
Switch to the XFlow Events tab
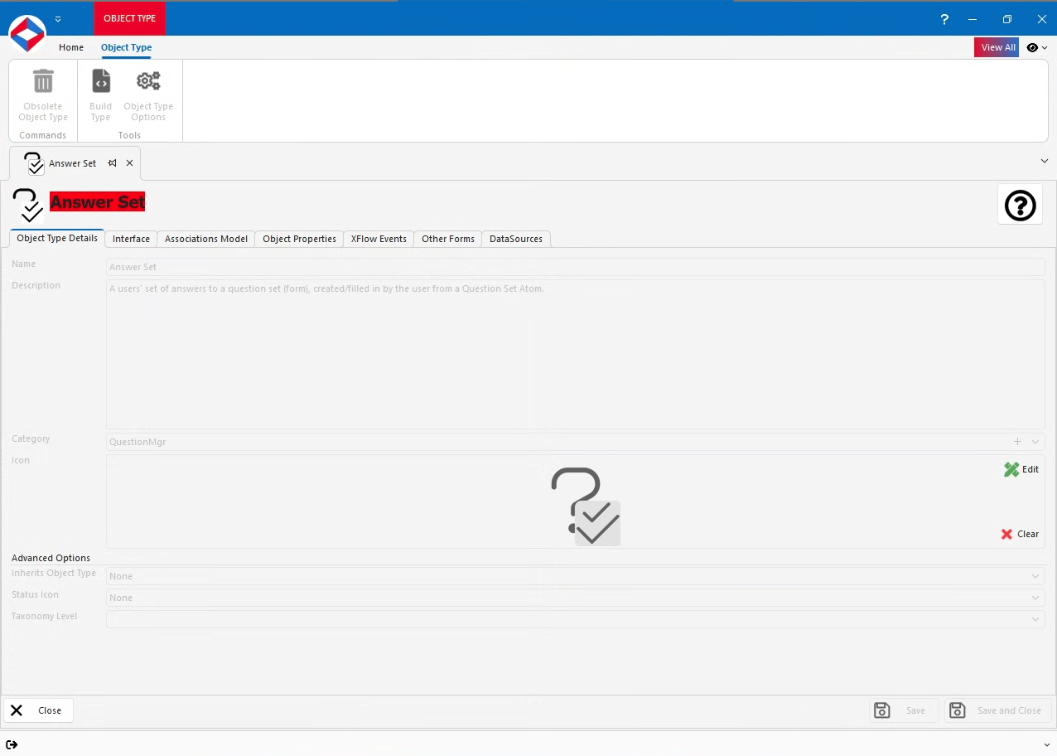[x=378, y=239]
